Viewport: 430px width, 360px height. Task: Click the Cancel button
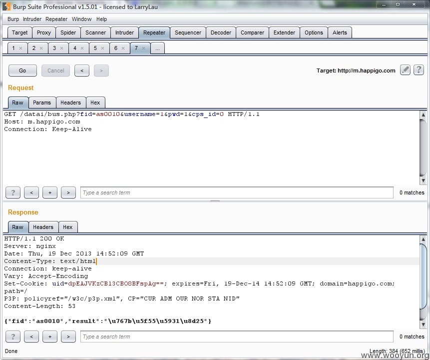[x=55, y=70]
